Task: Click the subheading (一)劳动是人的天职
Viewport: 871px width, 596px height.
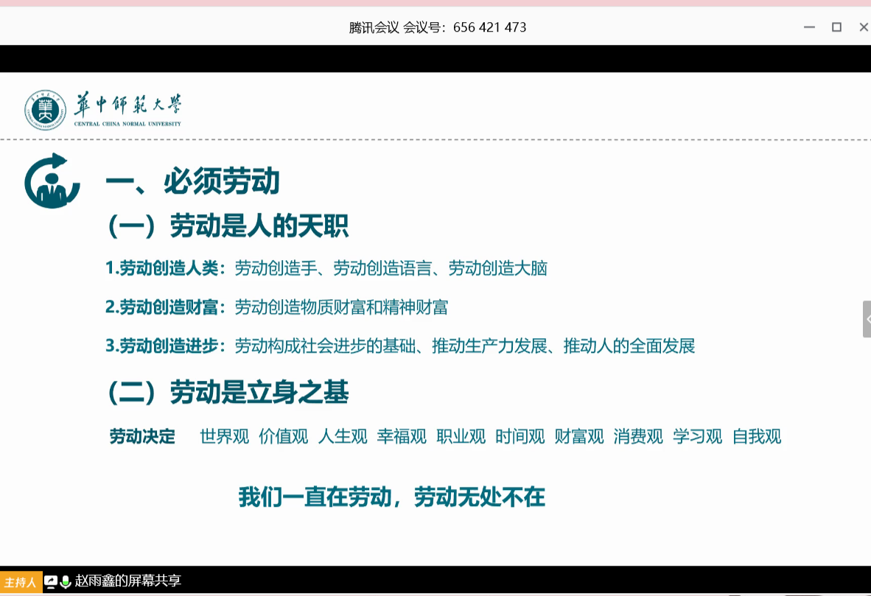Action: point(228,226)
